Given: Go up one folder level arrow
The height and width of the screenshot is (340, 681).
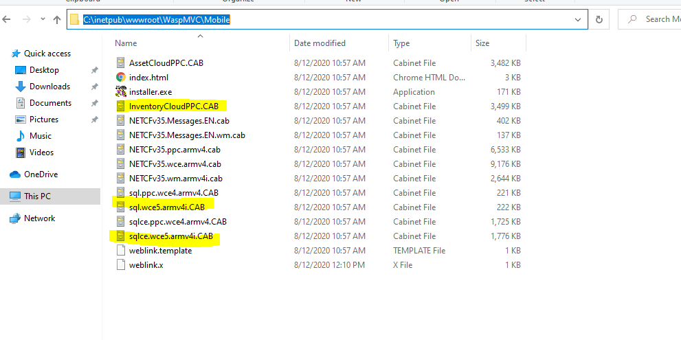Looking at the screenshot, I should [x=57, y=19].
